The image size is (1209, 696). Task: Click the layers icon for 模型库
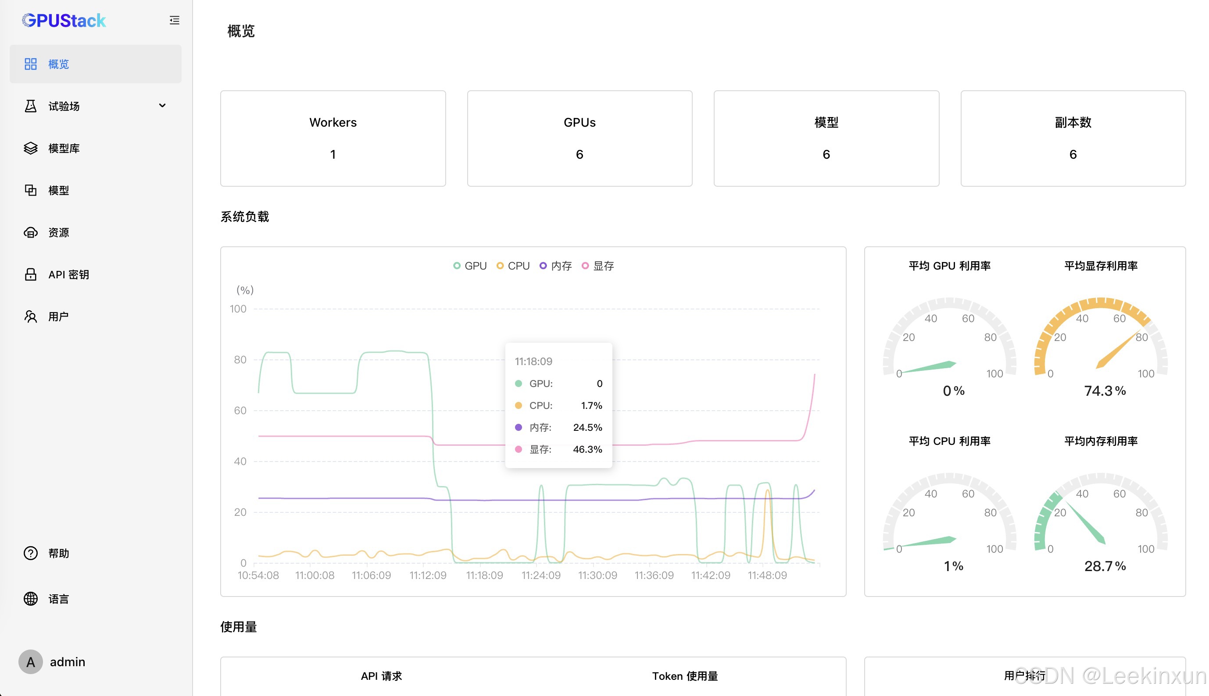point(31,148)
